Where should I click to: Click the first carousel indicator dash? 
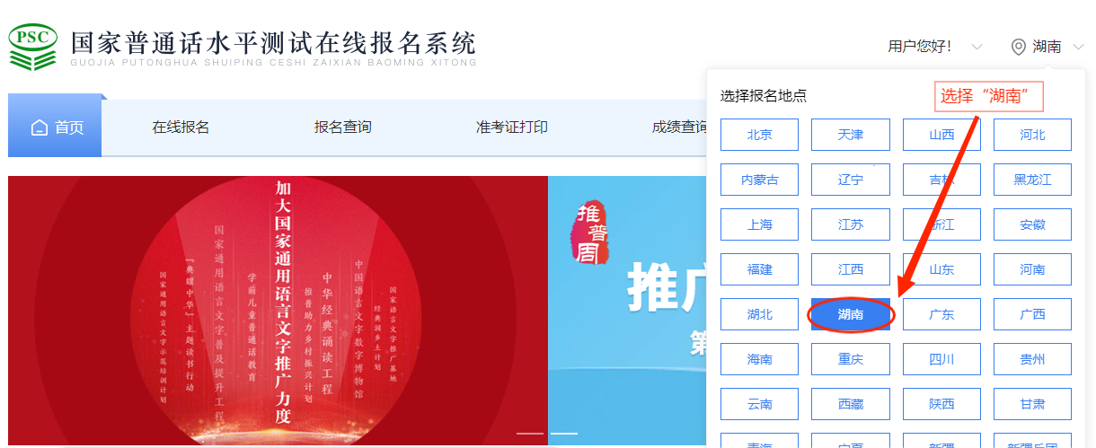[x=530, y=433]
